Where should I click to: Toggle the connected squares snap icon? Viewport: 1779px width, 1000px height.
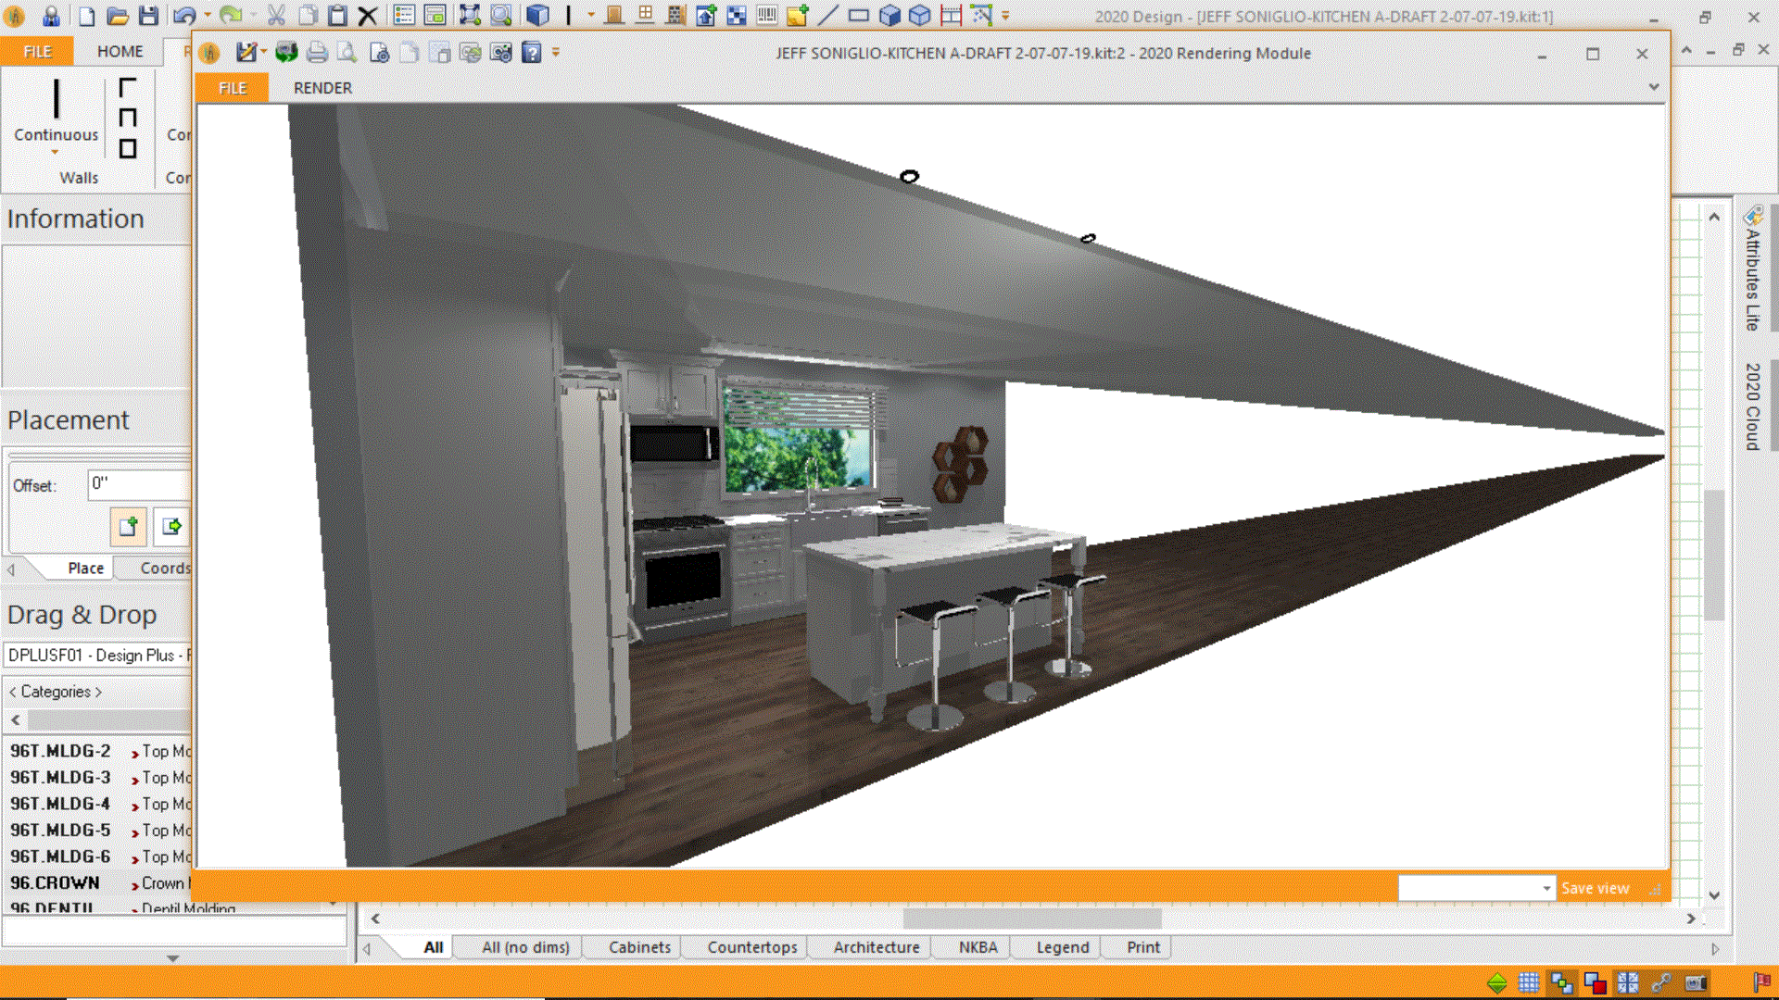point(1561,982)
